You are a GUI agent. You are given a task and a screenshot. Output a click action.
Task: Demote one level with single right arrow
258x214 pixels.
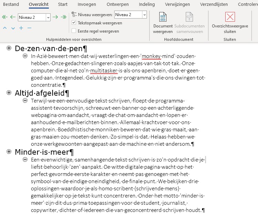55,17
